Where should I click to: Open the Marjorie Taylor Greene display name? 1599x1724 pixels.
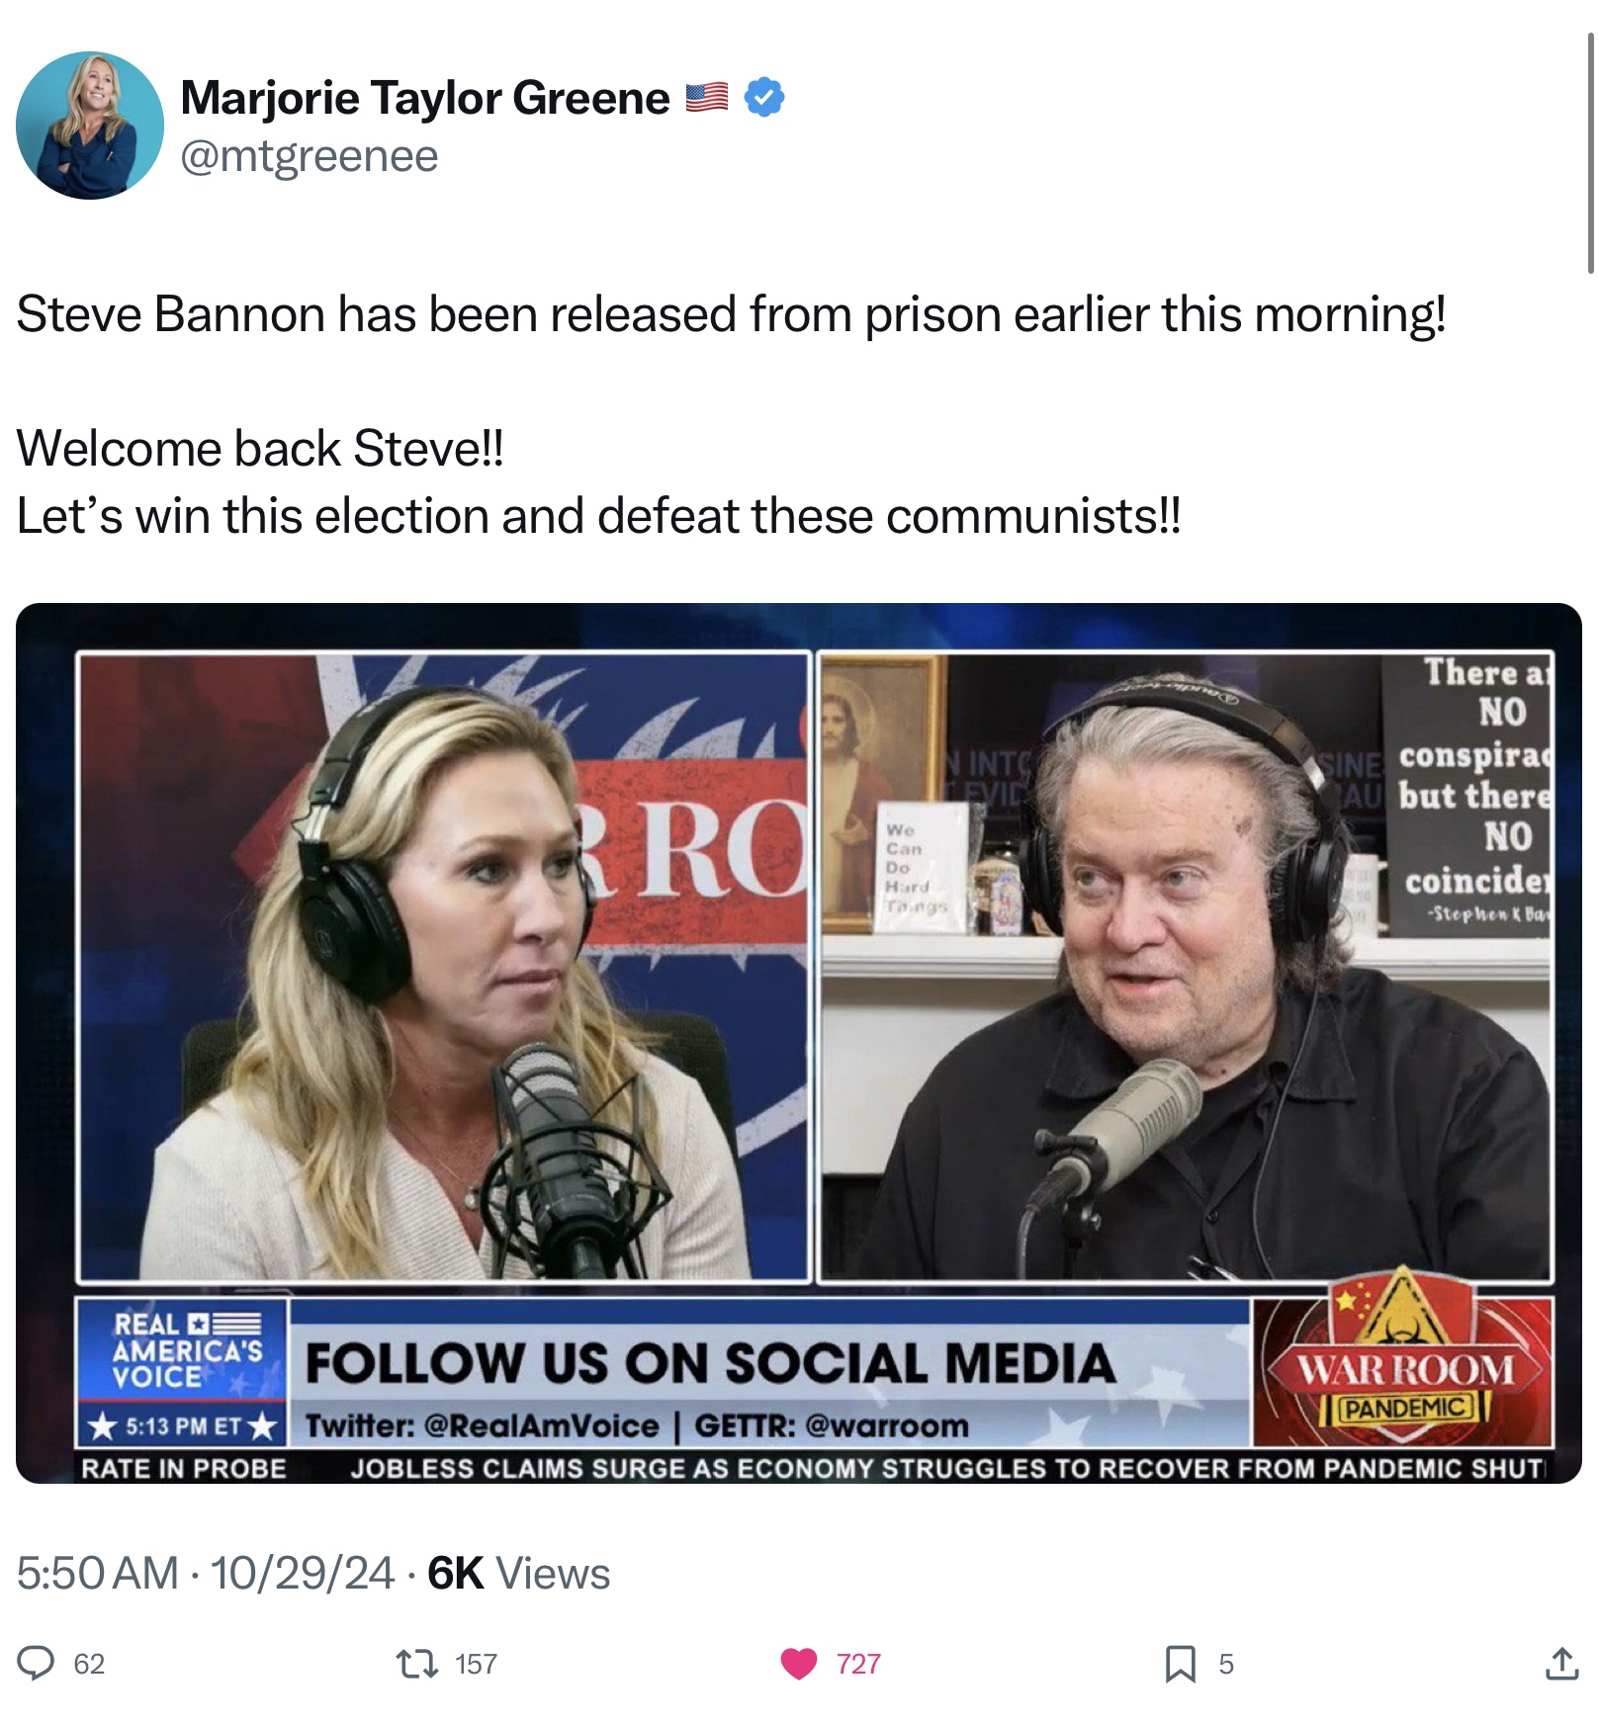coord(425,98)
